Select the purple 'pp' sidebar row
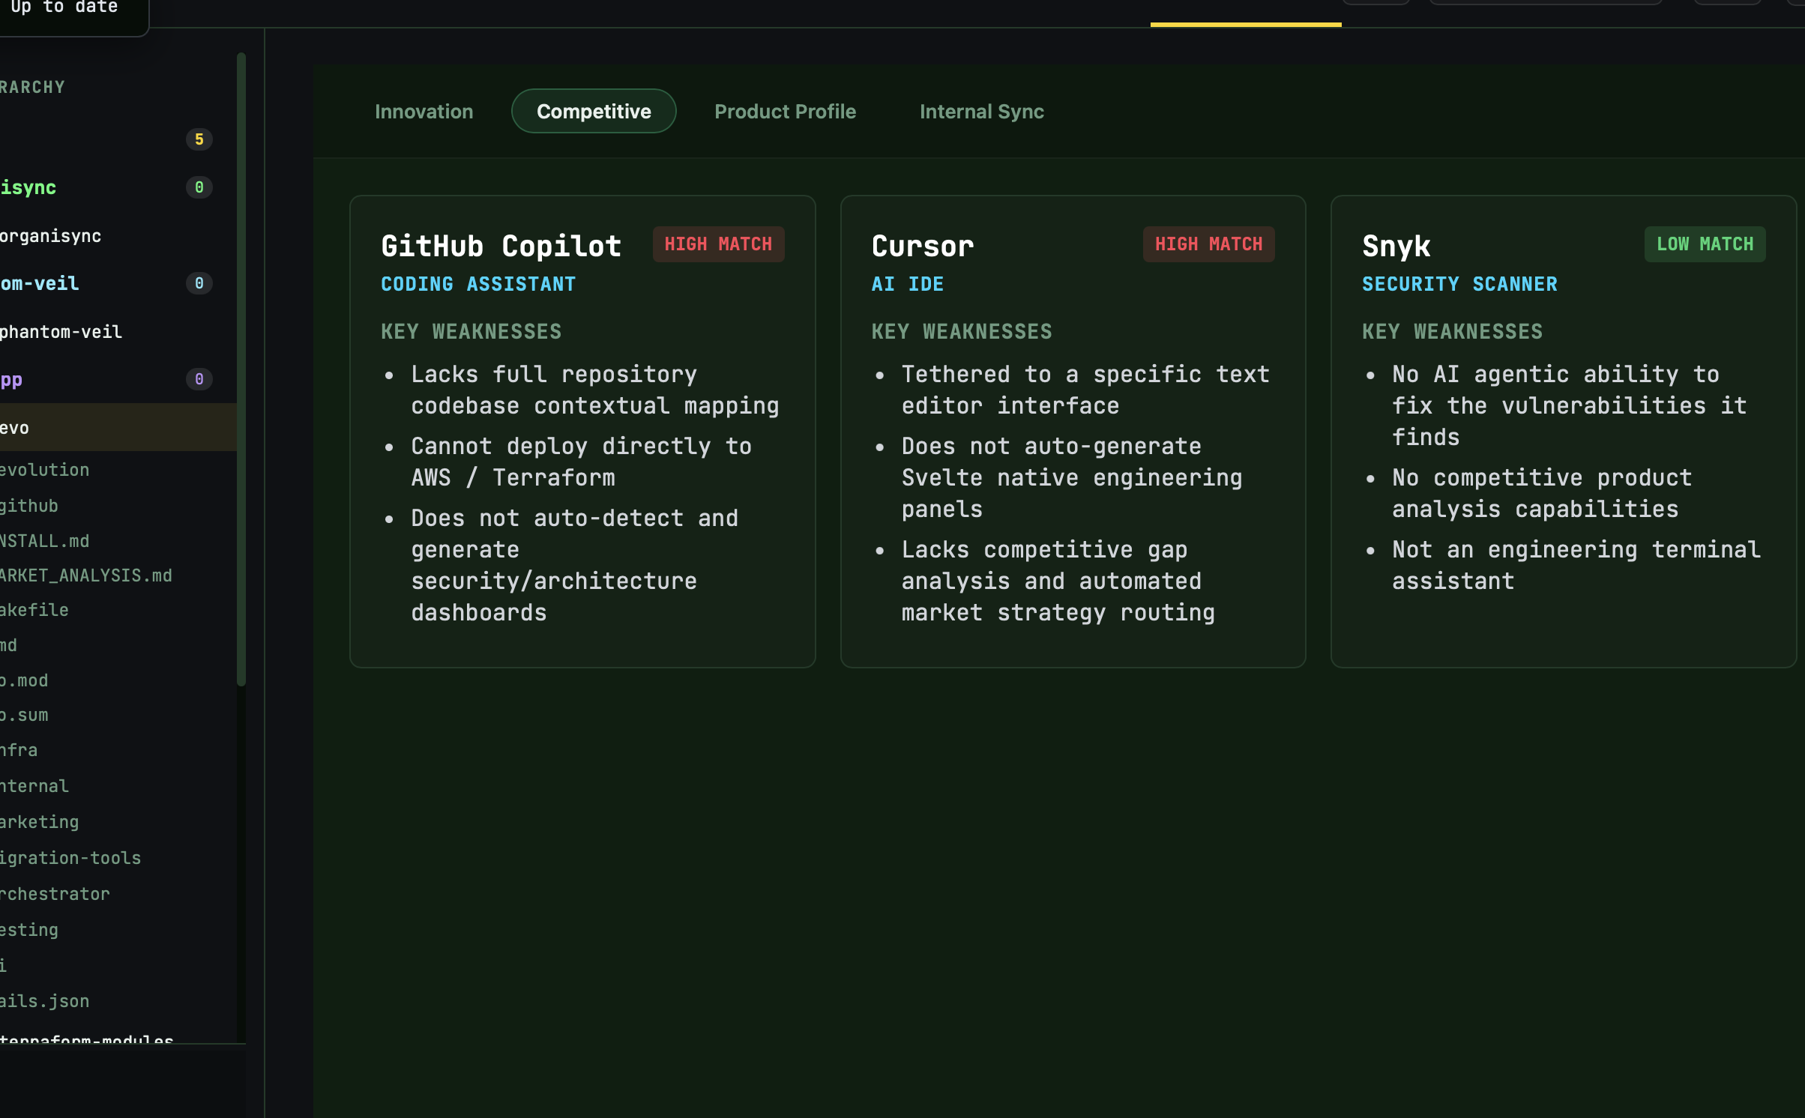Viewport: 1805px width, 1118px height. pos(118,379)
